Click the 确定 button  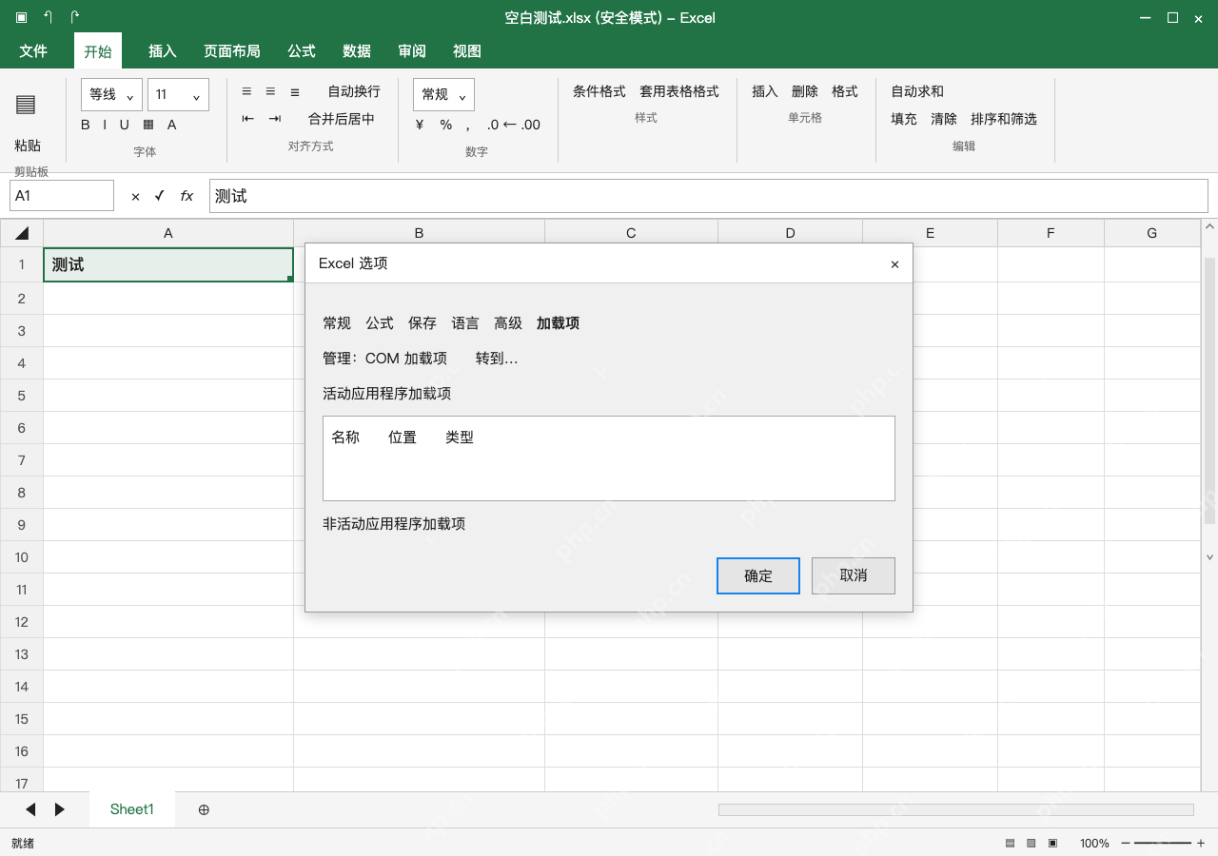[758, 575]
